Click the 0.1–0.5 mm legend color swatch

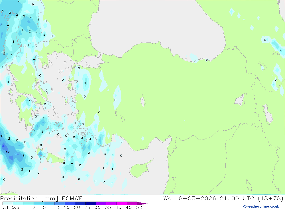tap(8, 203)
